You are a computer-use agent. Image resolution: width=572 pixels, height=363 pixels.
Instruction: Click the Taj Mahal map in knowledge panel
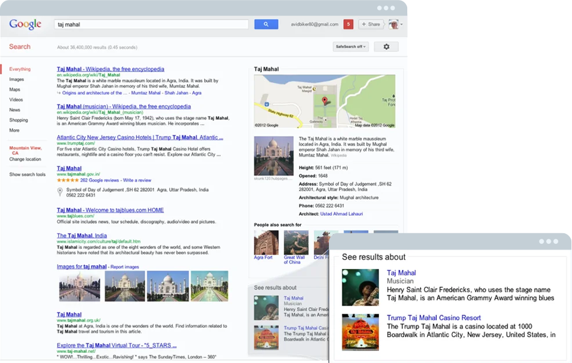click(x=325, y=101)
